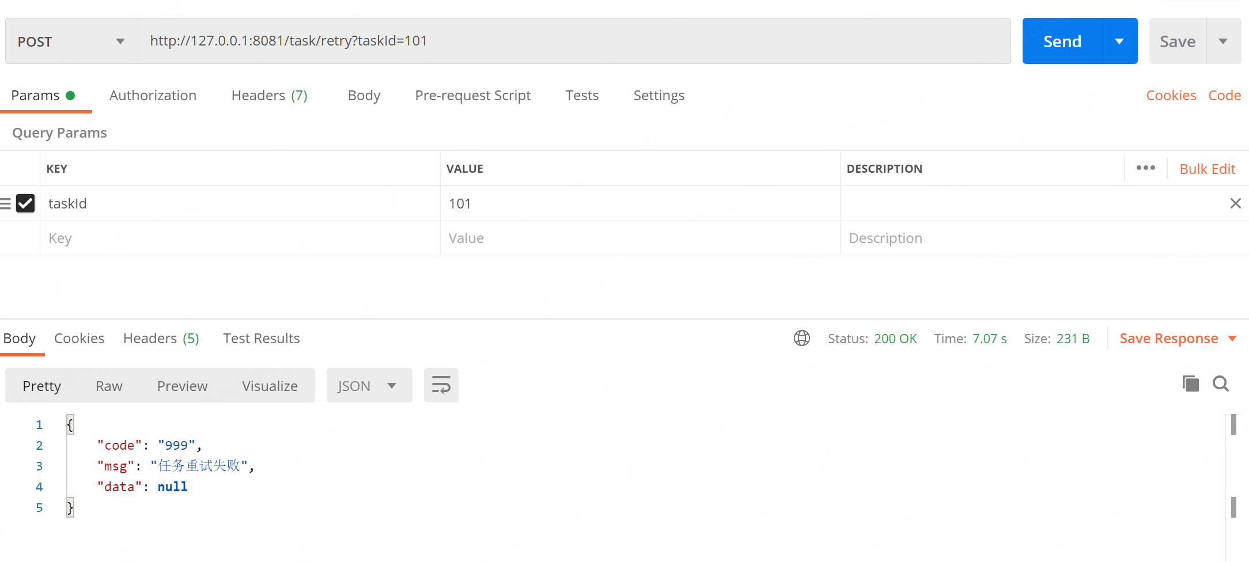Screen dimensions: 1249x562
Task: Grab the taskId row reorder handle
Action: pyautogui.click(x=6, y=203)
